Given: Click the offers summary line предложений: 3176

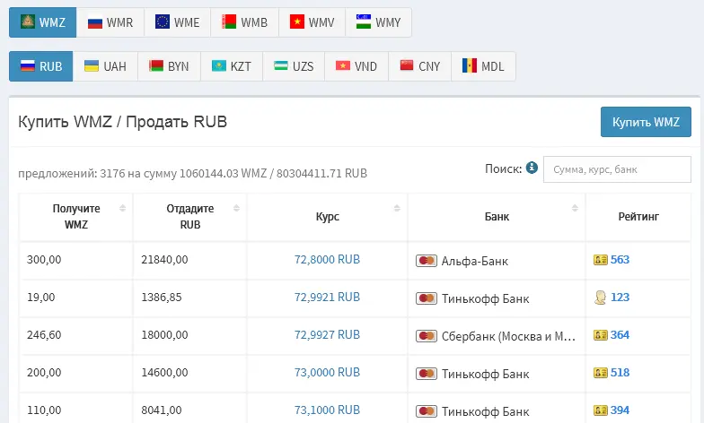Looking at the screenshot, I should pos(192,174).
